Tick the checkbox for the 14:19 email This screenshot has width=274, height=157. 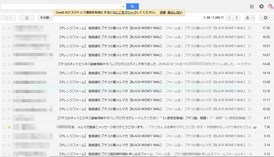tap(4, 73)
